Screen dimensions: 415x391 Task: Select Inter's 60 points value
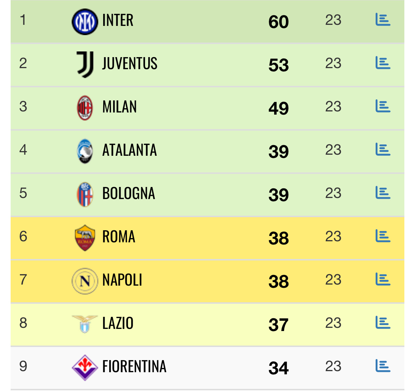pyautogui.click(x=278, y=22)
